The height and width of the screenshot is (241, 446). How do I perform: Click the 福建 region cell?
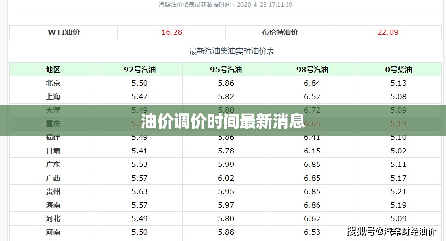[53, 137]
